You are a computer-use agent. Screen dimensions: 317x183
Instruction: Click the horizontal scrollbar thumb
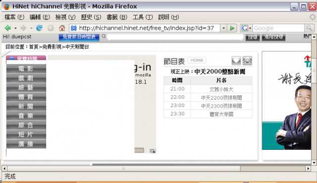point(124,169)
